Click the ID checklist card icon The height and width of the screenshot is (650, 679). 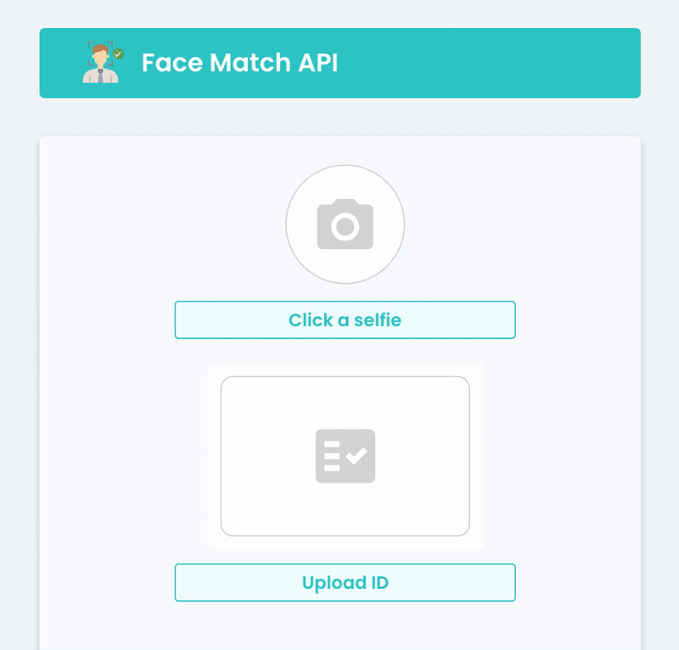point(345,456)
